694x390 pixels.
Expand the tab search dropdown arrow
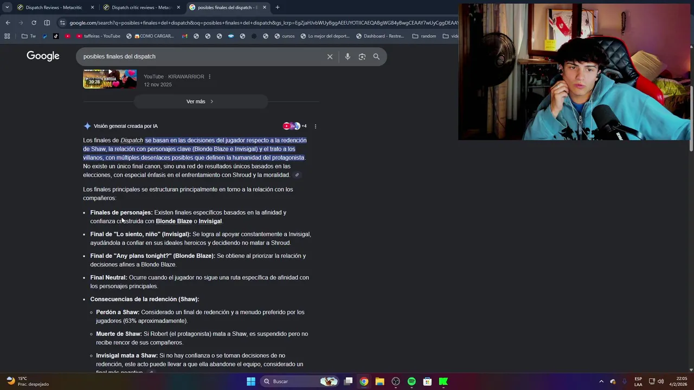coord(7,8)
